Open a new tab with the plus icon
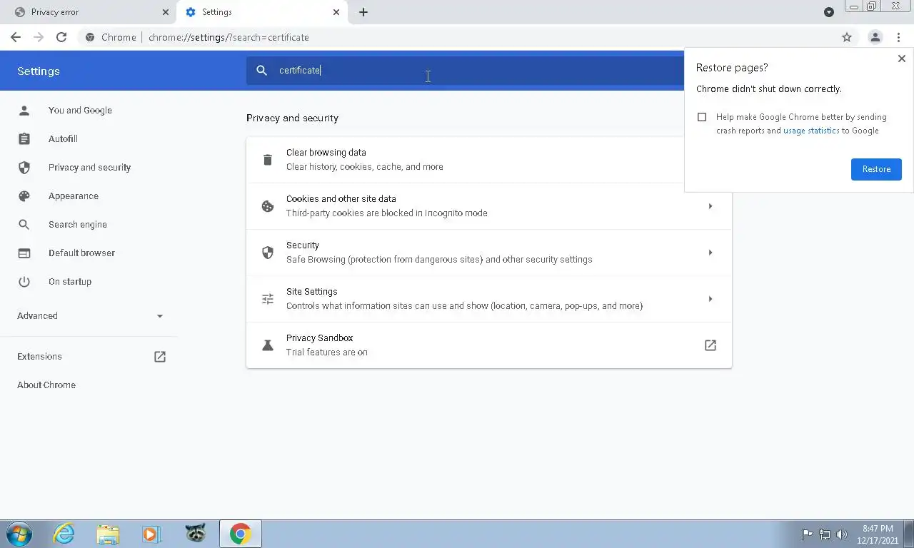This screenshot has height=548, width=914. [x=363, y=12]
